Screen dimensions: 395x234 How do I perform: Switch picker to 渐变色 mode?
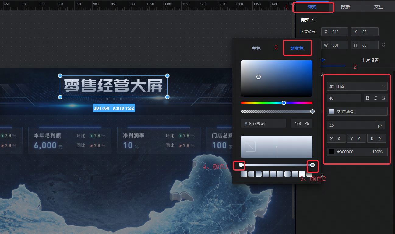click(x=297, y=48)
